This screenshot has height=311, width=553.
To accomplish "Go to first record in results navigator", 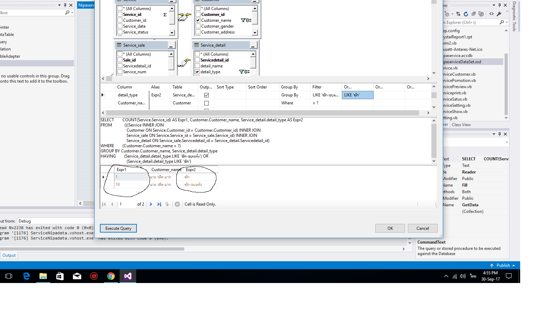I will pos(104,204).
